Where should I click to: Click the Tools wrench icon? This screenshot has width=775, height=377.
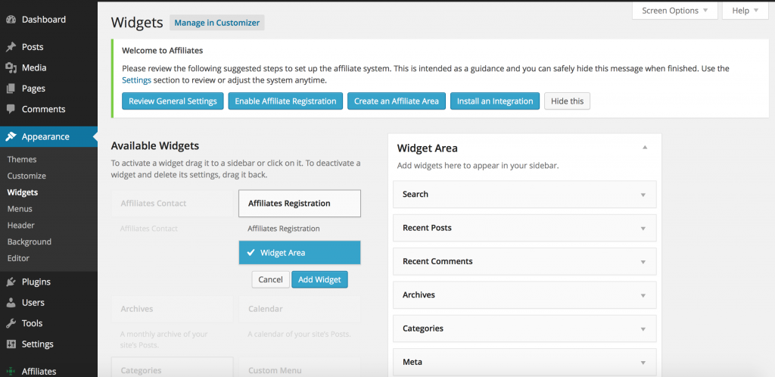(11, 324)
